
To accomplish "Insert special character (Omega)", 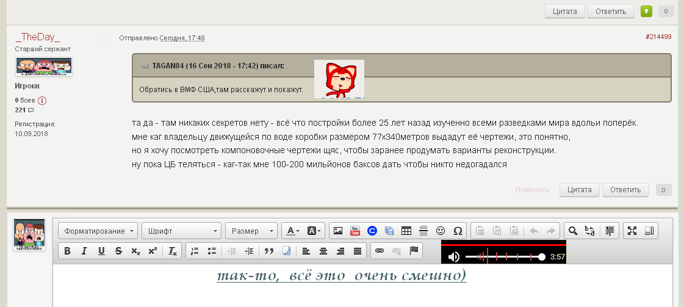I will [458, 231].
